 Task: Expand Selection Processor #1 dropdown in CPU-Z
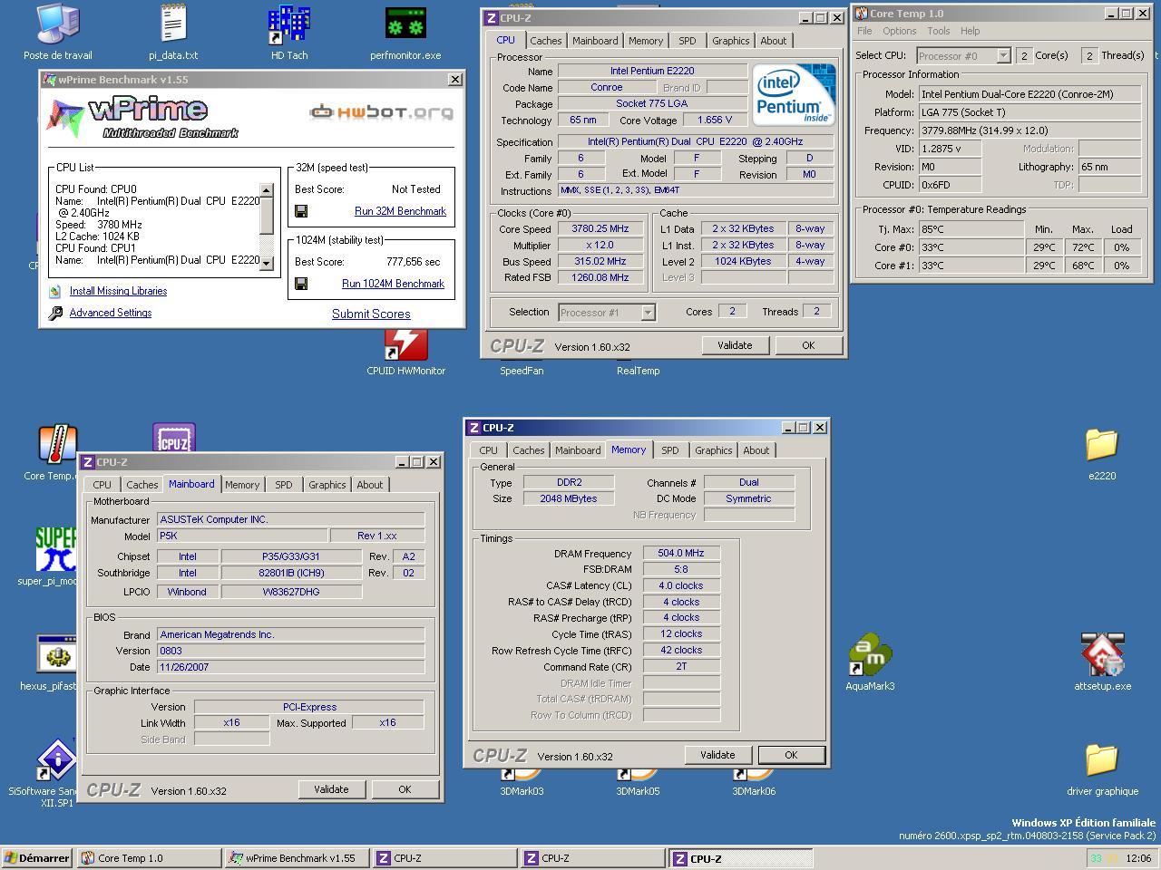648,313
